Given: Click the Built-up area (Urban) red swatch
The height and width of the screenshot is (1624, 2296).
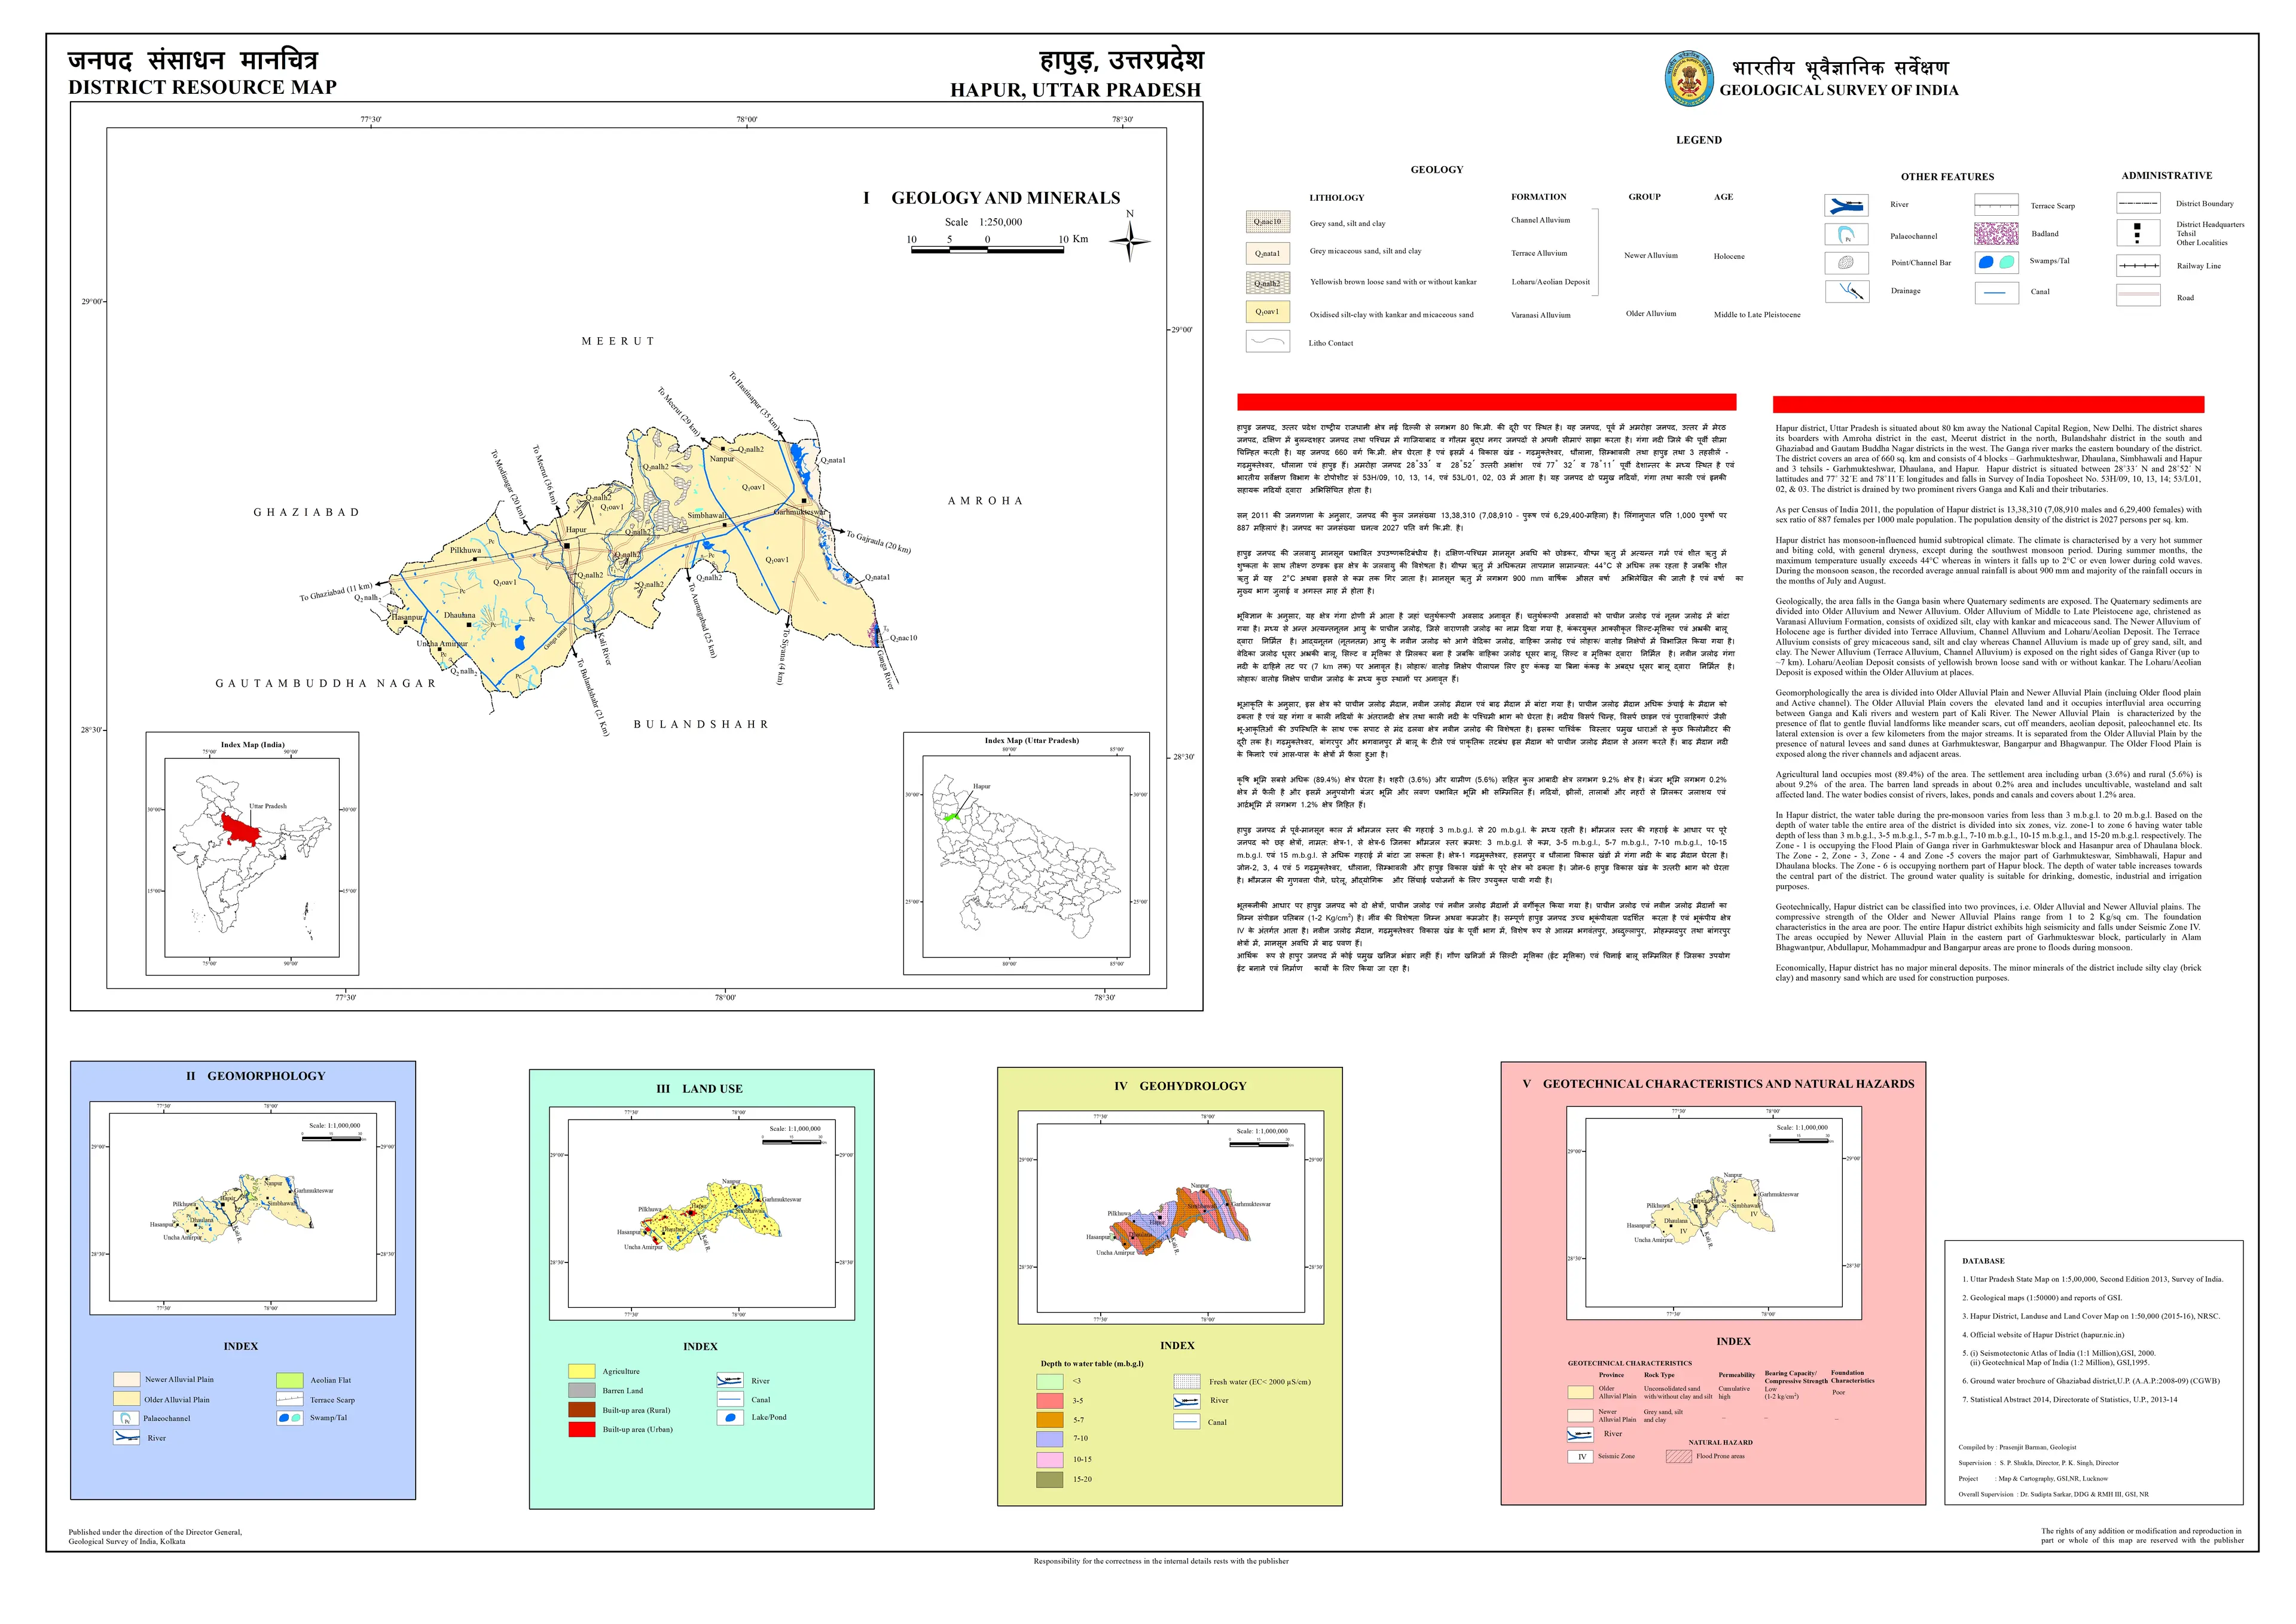Looking at the screenshot, I should [582, 1430].
